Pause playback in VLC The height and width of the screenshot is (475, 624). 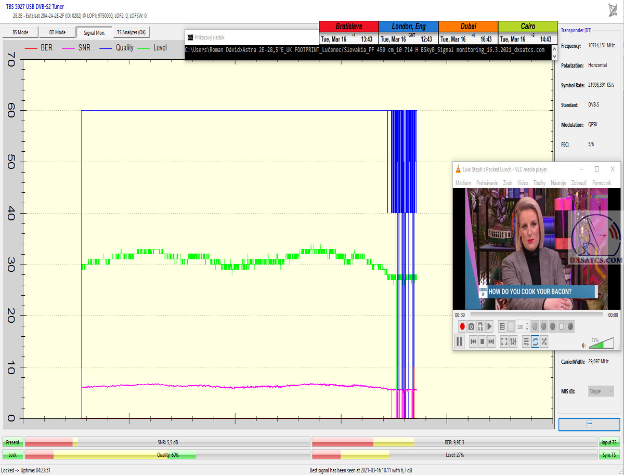460,341
